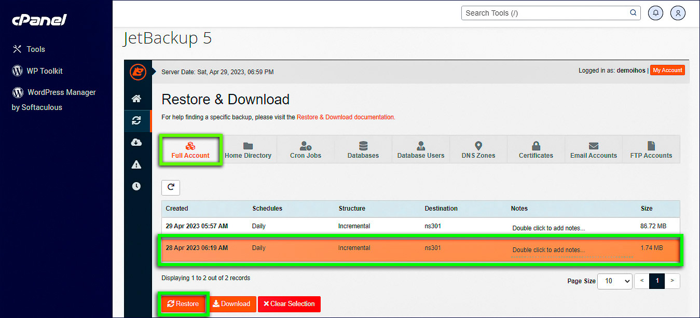Open Restore & Download documentation link

click(345, 117)
